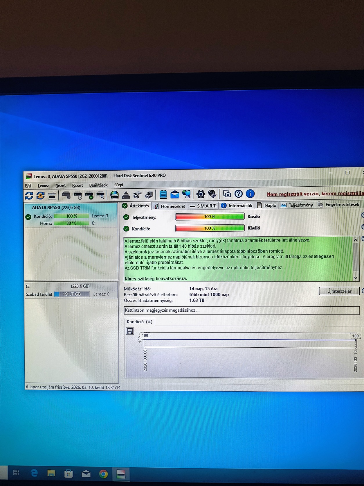The width and height of the screenshot is (364, 486).
Task: Click the refresh icon with warning triangle
Action: pos(40,196)
